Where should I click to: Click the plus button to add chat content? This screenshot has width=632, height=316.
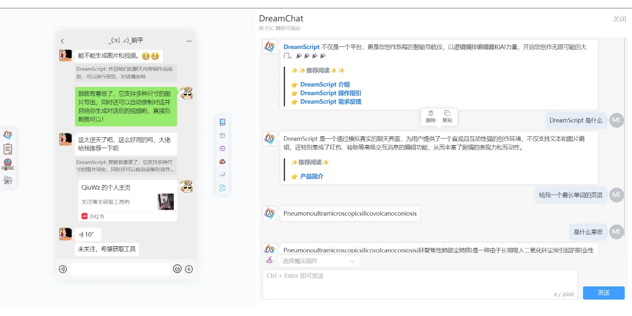[189, 269]
